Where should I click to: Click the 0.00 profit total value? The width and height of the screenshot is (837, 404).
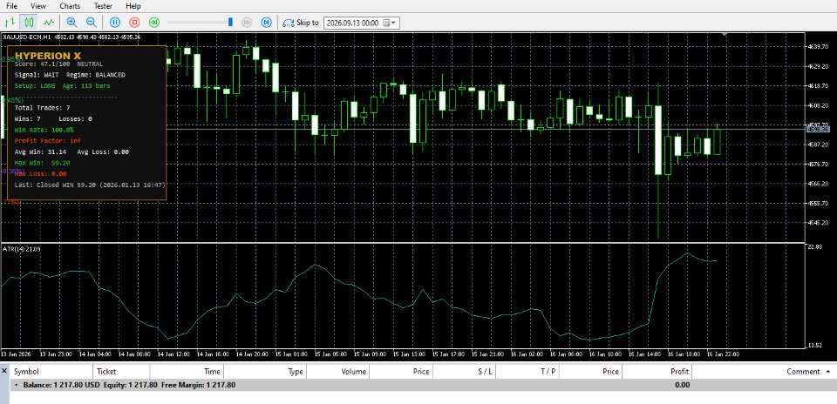[682, 385]
